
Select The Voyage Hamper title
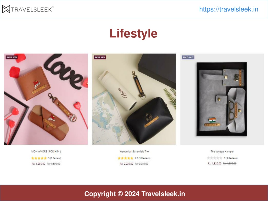[x=222, y=152]
